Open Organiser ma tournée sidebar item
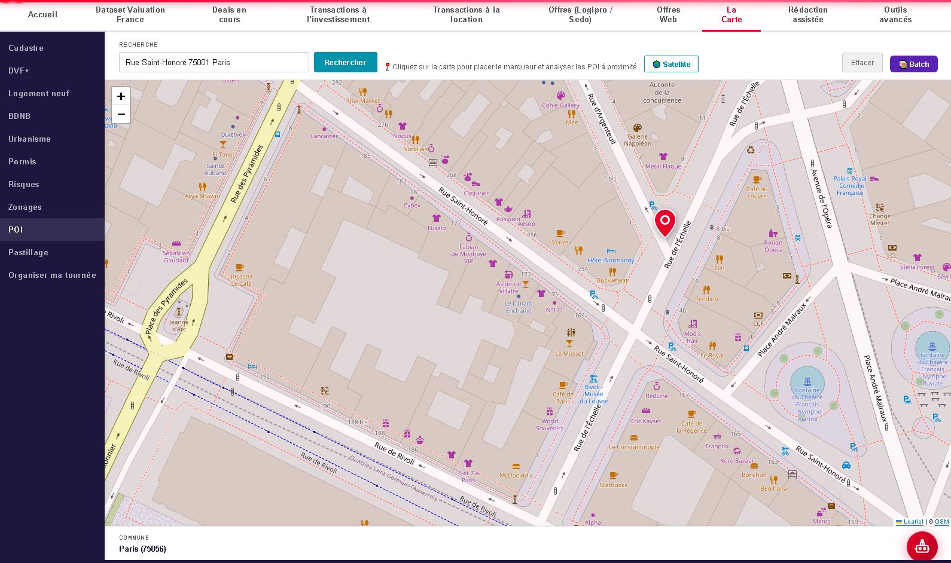The image size is (951, 563). point(52,275)
